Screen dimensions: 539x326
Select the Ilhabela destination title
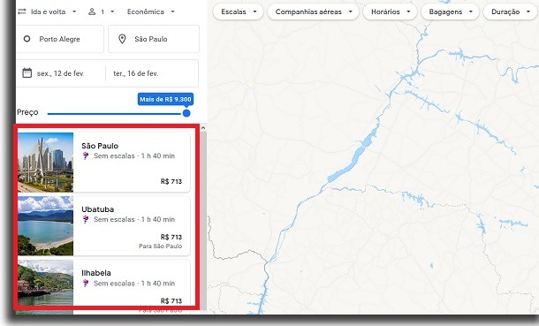pos(96,273)
